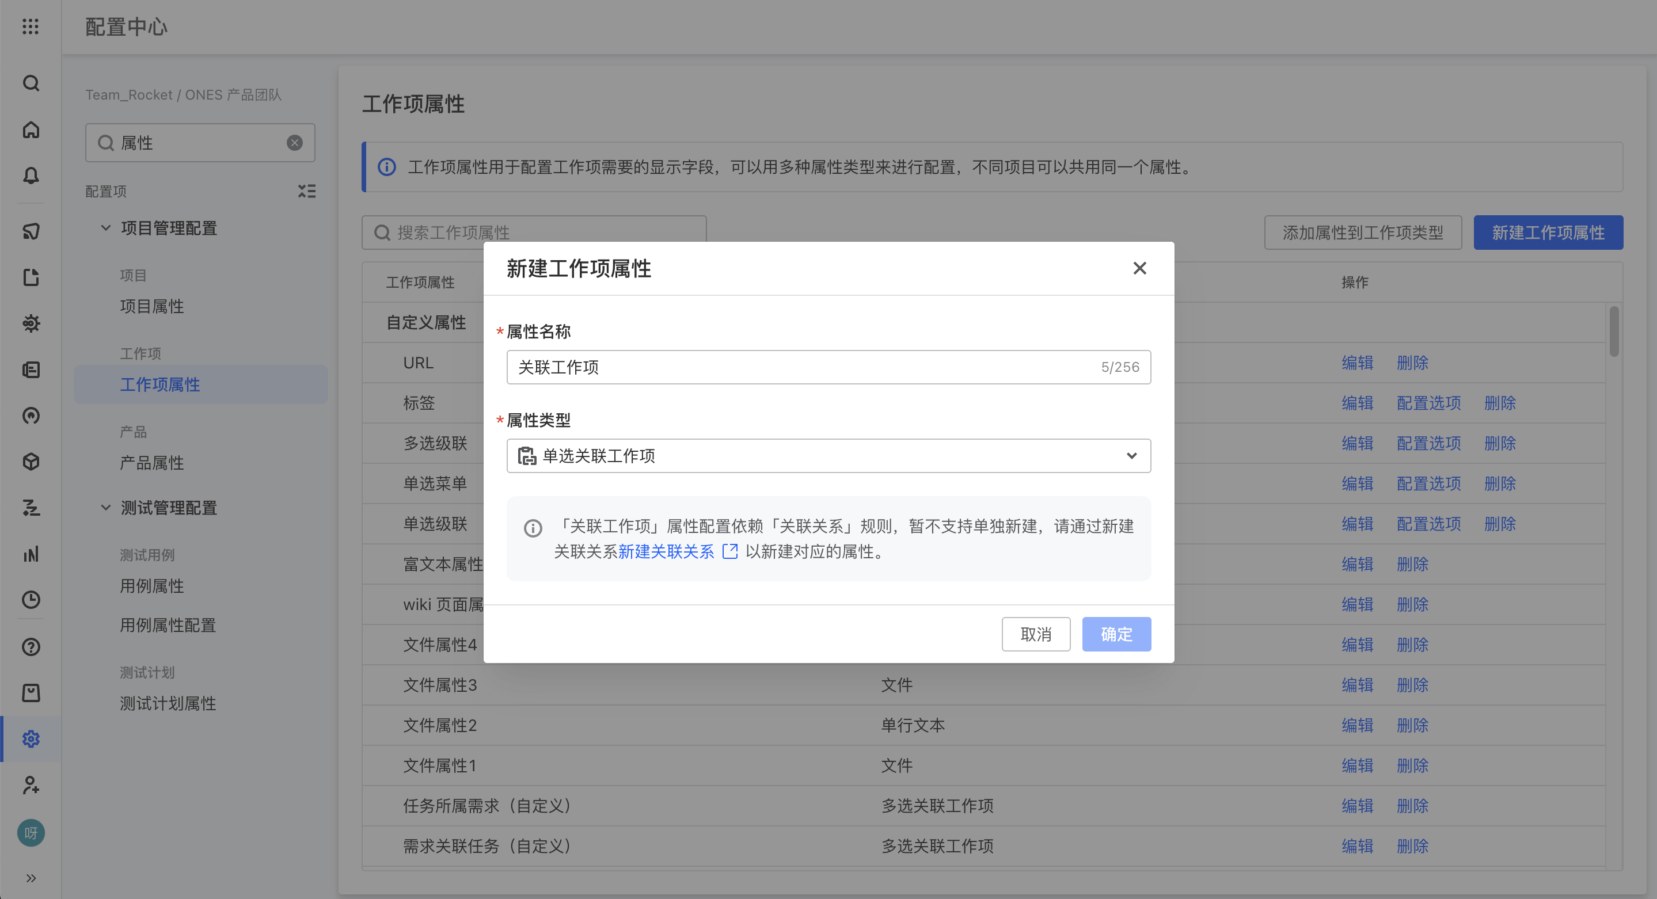Click 用例属性 config item
1657x899 pixels.
[x=152, y=586]
